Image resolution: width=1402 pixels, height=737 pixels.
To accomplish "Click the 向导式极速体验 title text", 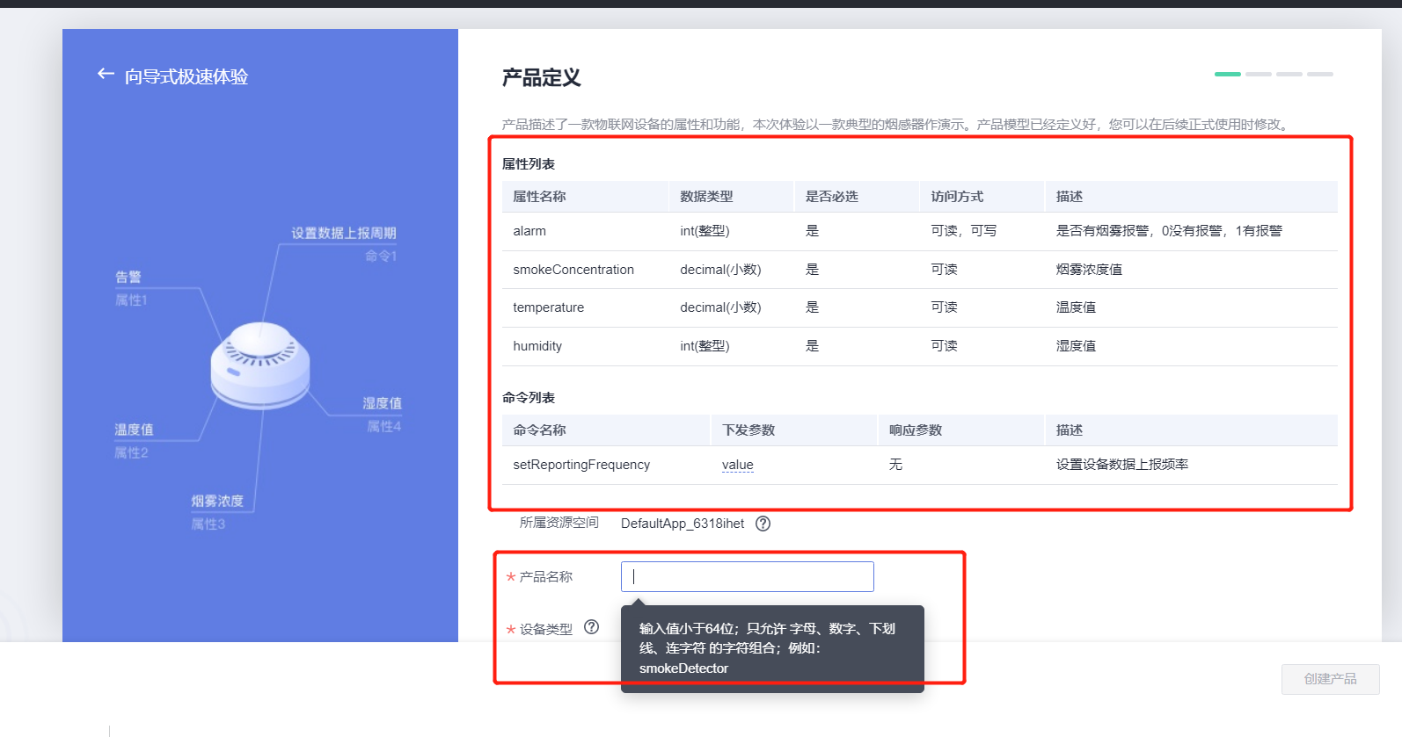I will pos(186,76).
